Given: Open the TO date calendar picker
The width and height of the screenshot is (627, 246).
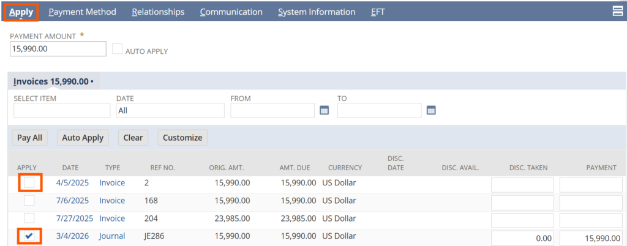Looking at the screenshot, I should [430, 111].
